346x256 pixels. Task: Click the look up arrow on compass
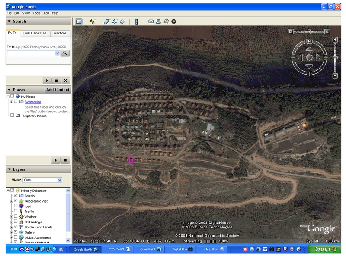[309, 49]
